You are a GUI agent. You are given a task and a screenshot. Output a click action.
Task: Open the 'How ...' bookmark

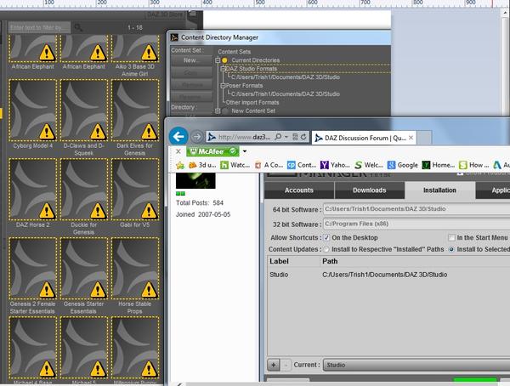pos(473,165)
